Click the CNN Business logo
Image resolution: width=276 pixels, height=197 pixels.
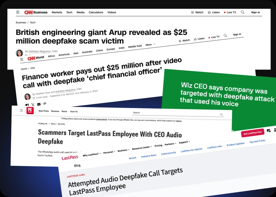coord(36,12)
